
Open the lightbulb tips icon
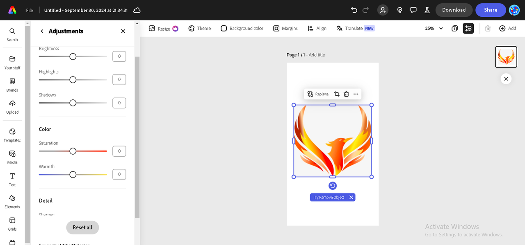pyautogui.click(x=400, y=10)
